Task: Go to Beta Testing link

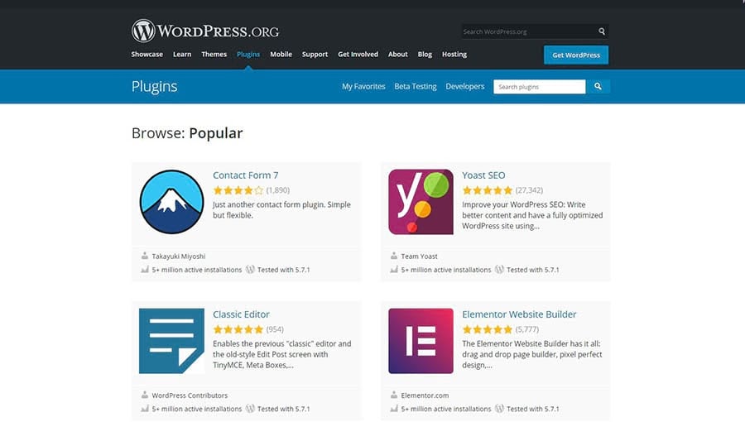Action: coord(415,87)
